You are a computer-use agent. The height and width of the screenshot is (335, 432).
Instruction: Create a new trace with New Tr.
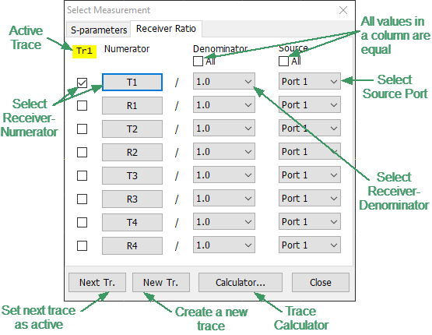(x=161, y=282)
